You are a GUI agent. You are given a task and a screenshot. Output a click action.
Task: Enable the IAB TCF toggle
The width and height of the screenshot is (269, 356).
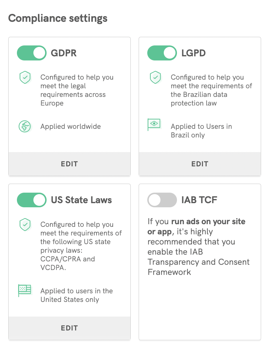(x=162, y=200)
